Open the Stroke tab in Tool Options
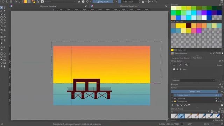Viewport: 224px width, 126px height. 180,65
